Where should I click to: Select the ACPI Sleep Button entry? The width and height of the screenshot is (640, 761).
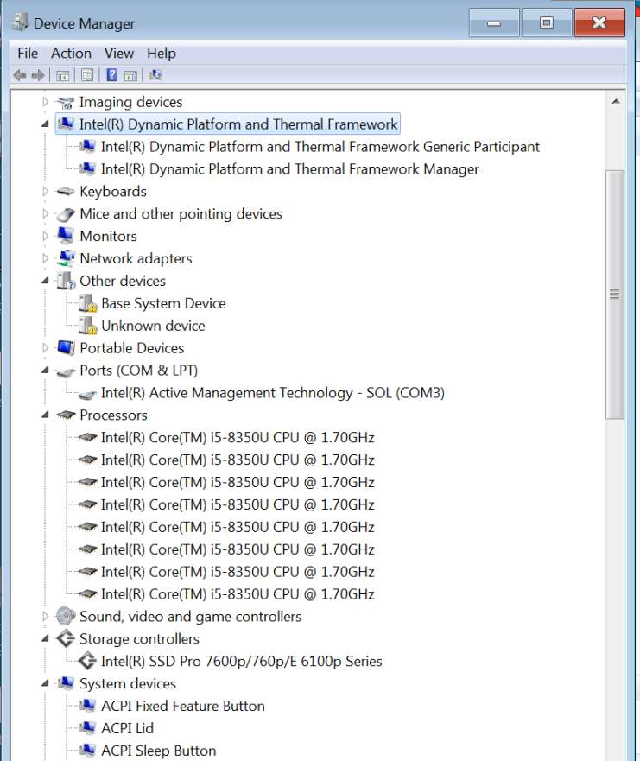click(158, 751)
